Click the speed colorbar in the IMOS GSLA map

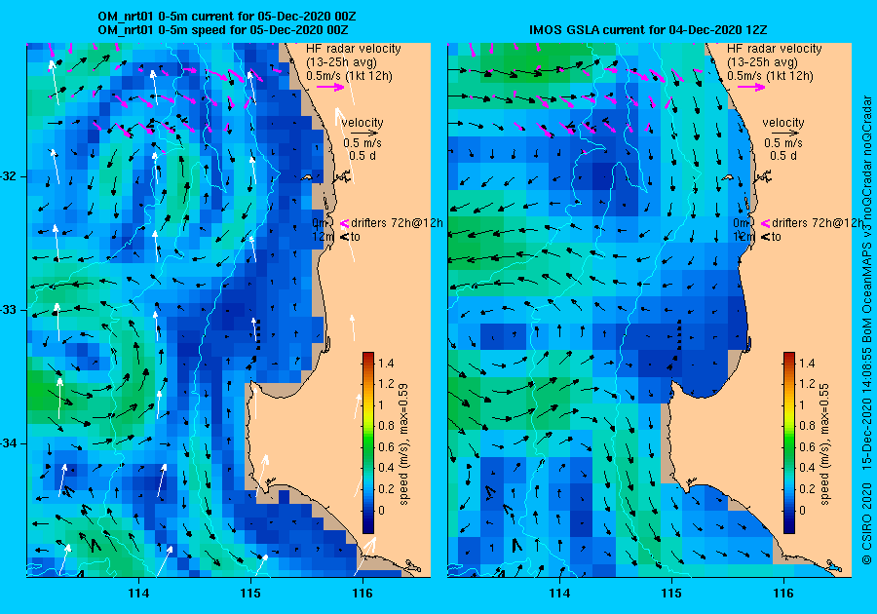pyautogui.click(x=789, y=442)
